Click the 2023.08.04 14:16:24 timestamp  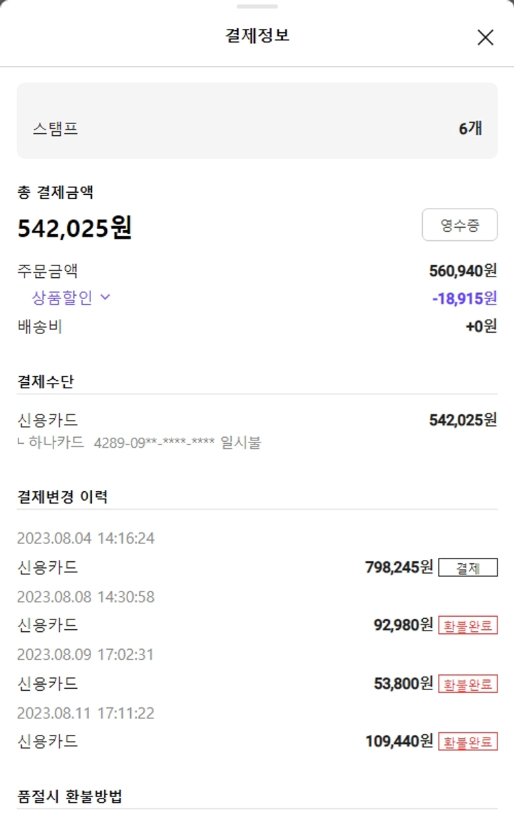click(86, 539)
